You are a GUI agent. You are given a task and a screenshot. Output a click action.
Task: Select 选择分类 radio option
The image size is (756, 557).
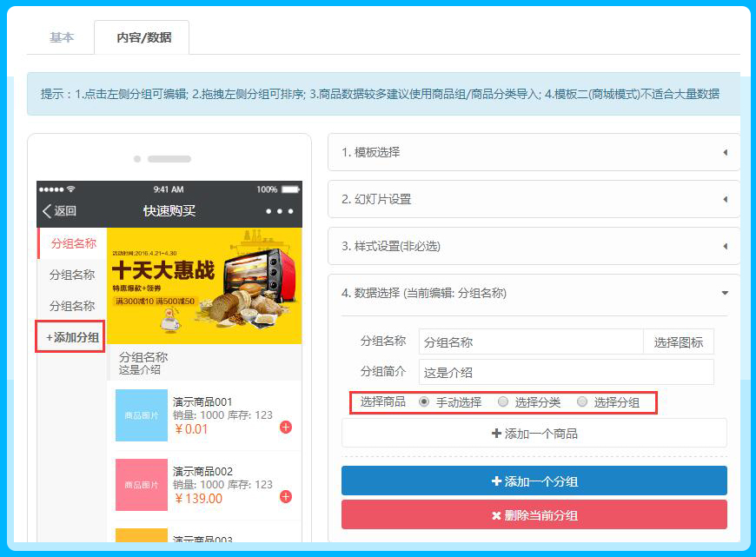(x=503, y=402)
